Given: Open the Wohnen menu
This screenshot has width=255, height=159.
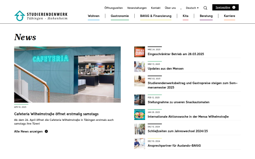Looking at the screenshot, I should (x=93, y=16).
